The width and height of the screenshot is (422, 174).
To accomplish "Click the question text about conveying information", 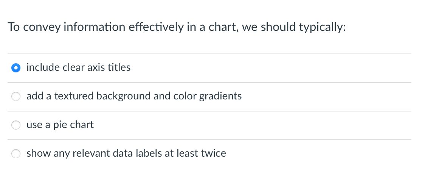I will pos(177,27).
